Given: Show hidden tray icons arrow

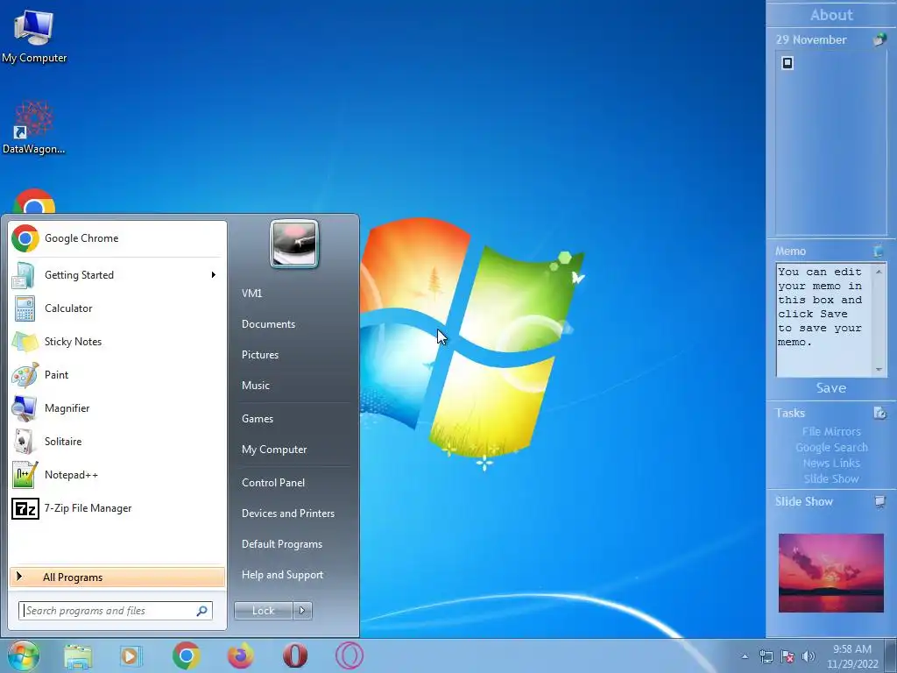Looking at the screenshot, I should [x=745, y=656].
